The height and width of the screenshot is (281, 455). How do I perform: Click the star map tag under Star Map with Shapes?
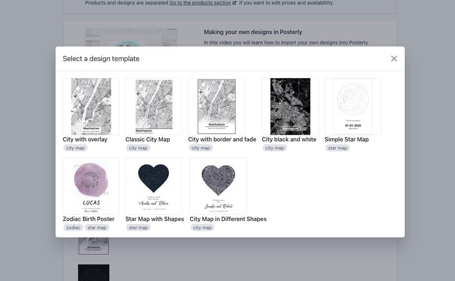138,227
